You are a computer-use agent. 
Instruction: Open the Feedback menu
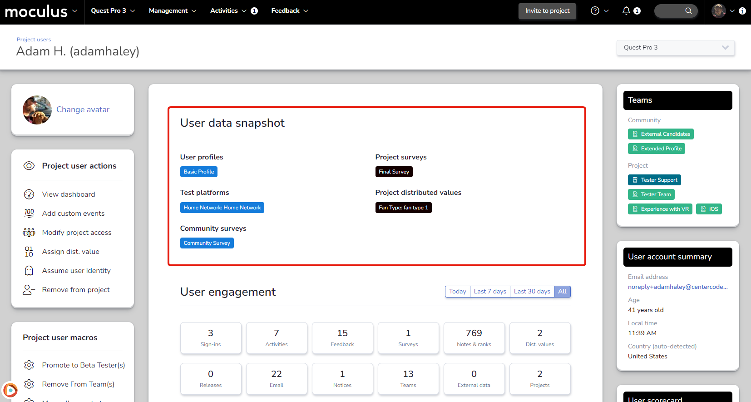pos(289,11)
